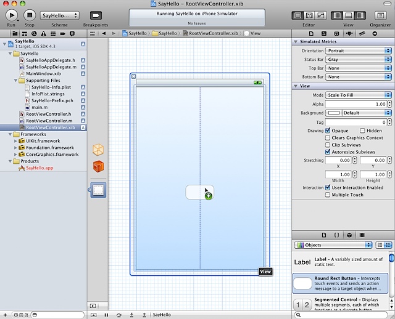
Task: Open the Mode Scale To Fill dropdown
Action: click(359, 95)
